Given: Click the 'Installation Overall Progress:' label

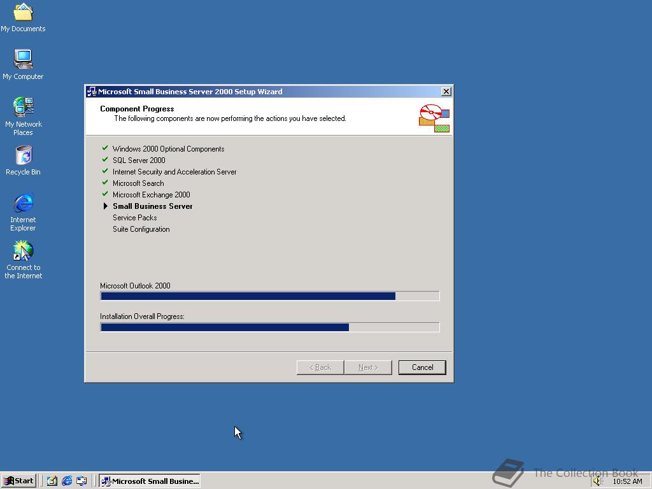Looking at the screenshot, I should click(142, 316).
